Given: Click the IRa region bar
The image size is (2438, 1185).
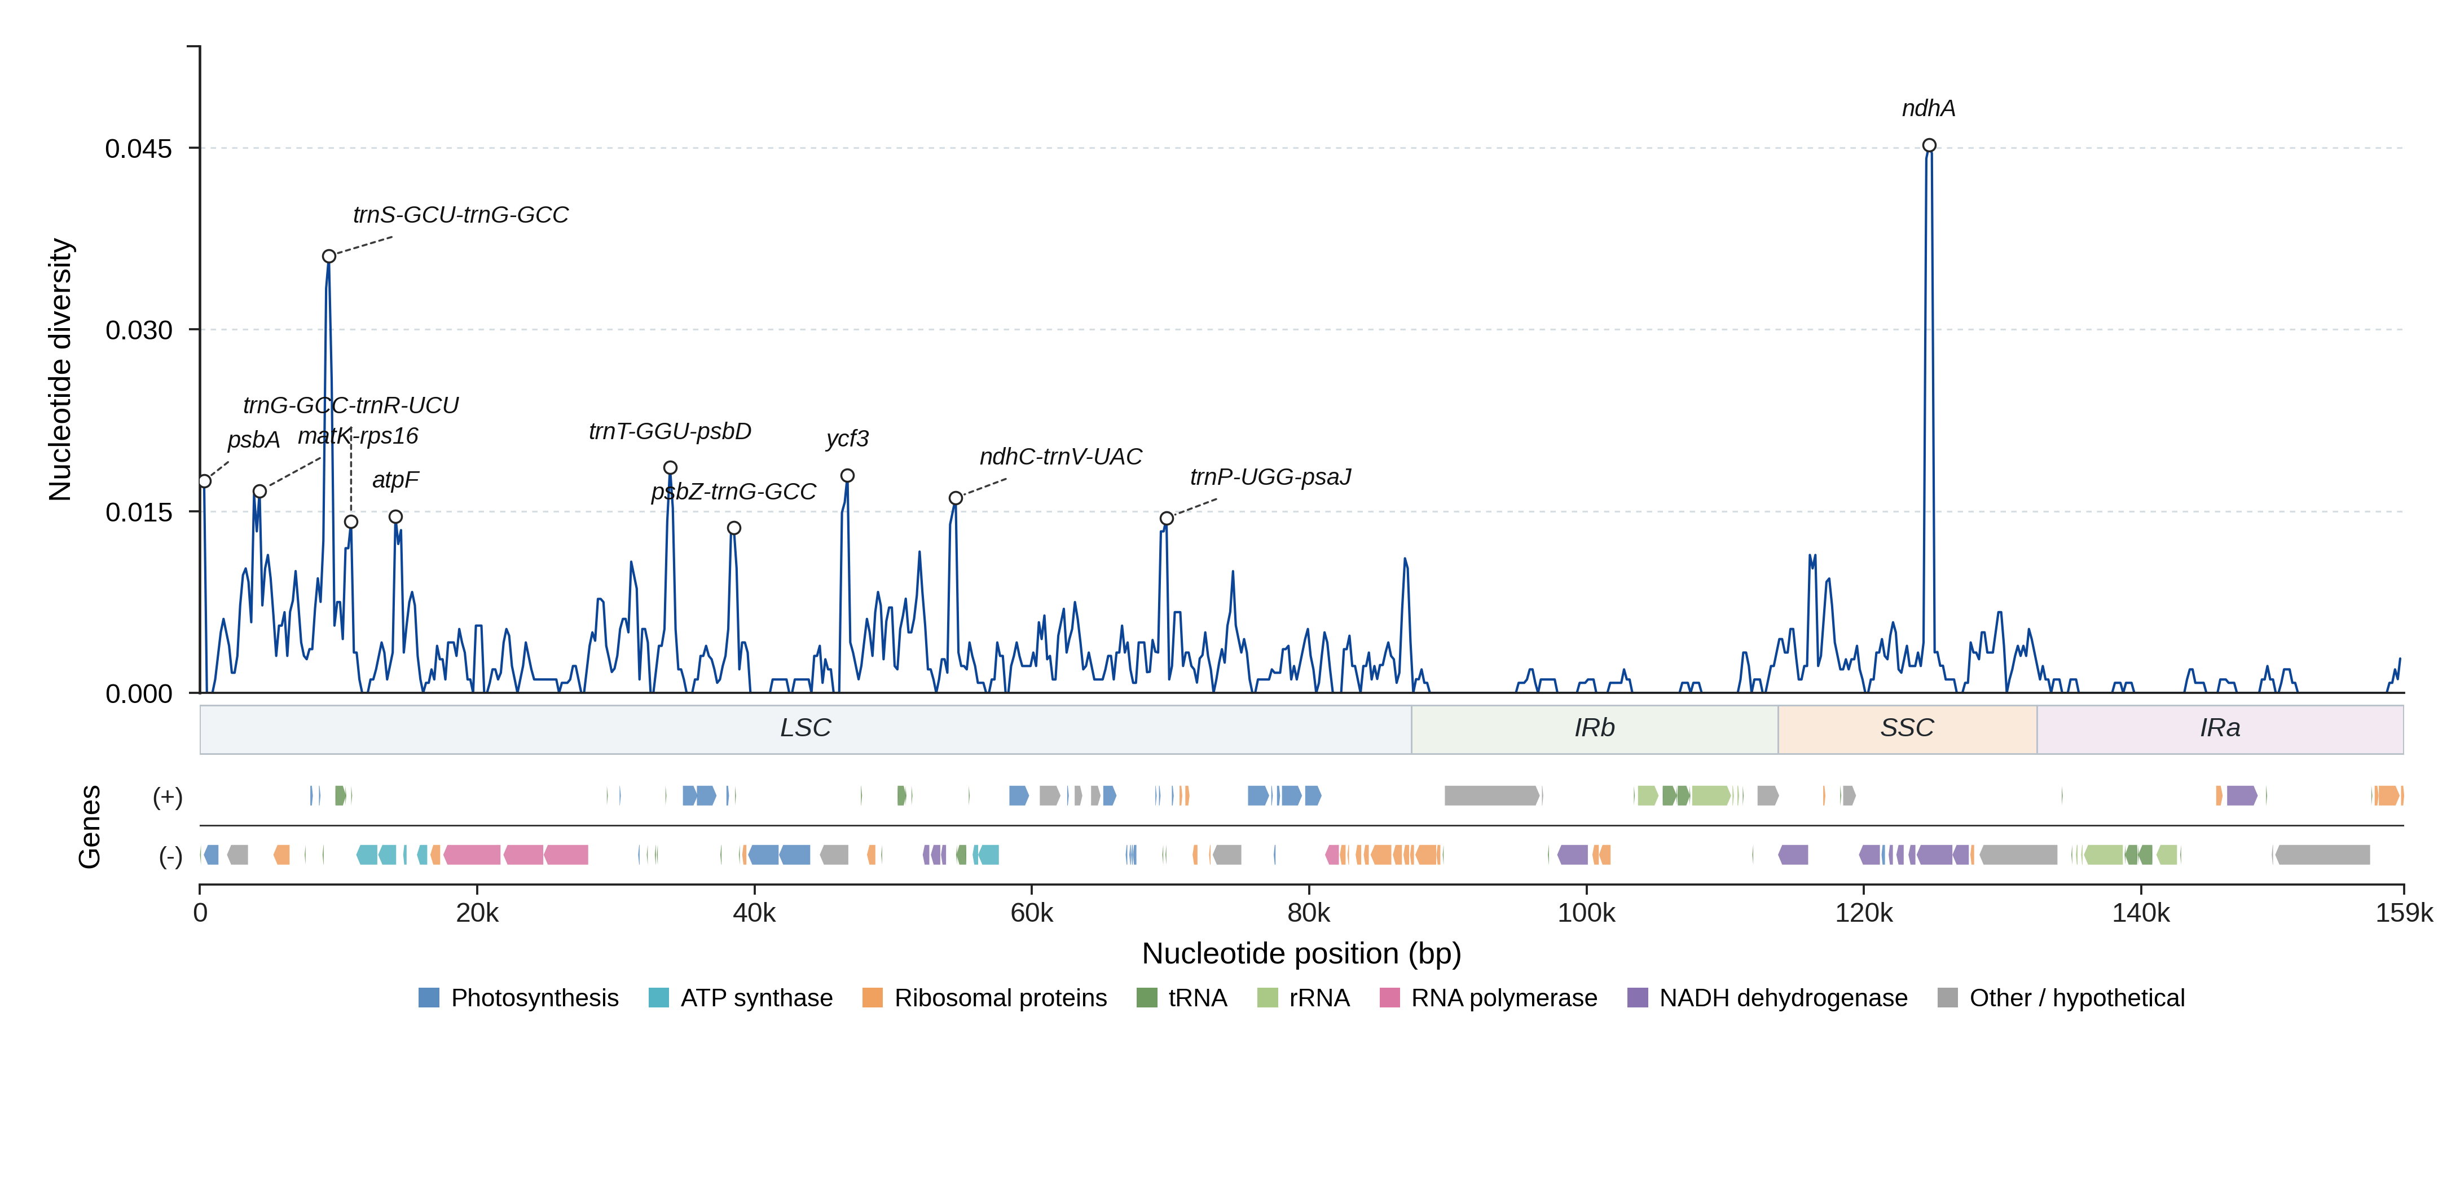Looking at the screenshot, I should (2220, 729).
